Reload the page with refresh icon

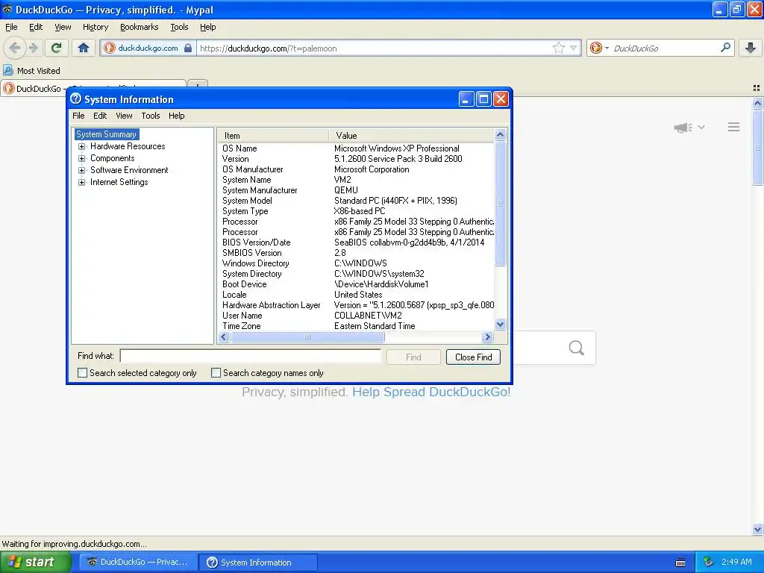[56, 48]
